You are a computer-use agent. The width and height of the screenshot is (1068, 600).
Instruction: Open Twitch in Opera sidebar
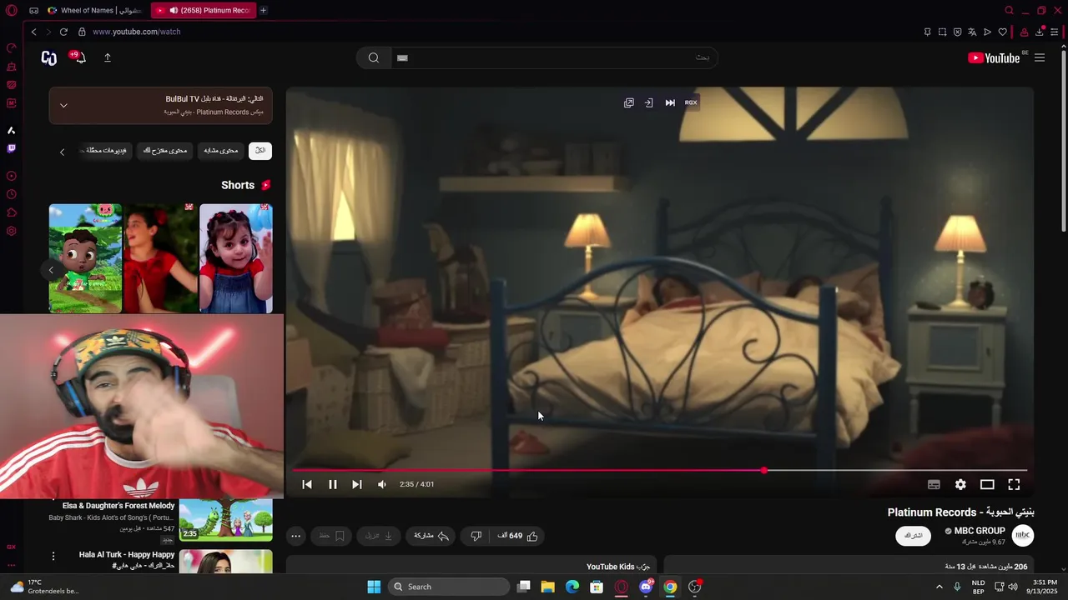(x=12, y=148)
